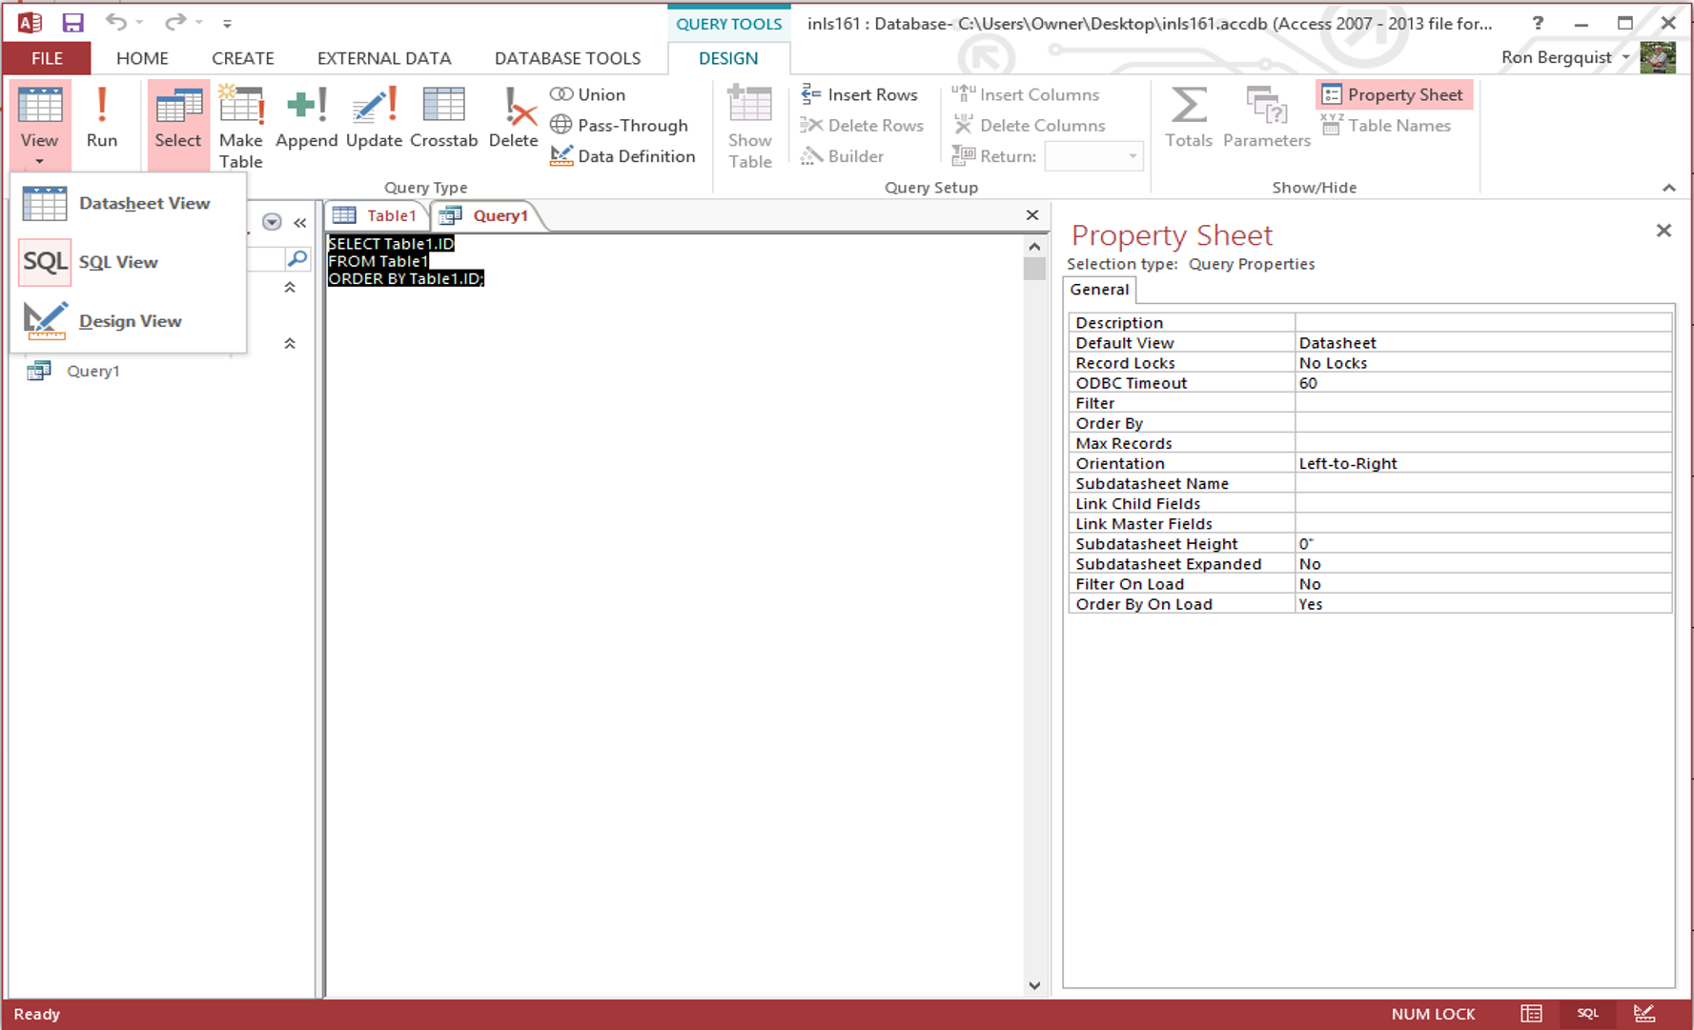Image resolution: width=1694 pixels, height=1030 pixels.
Task: Click the Default View property value field
Action: 1482,343
